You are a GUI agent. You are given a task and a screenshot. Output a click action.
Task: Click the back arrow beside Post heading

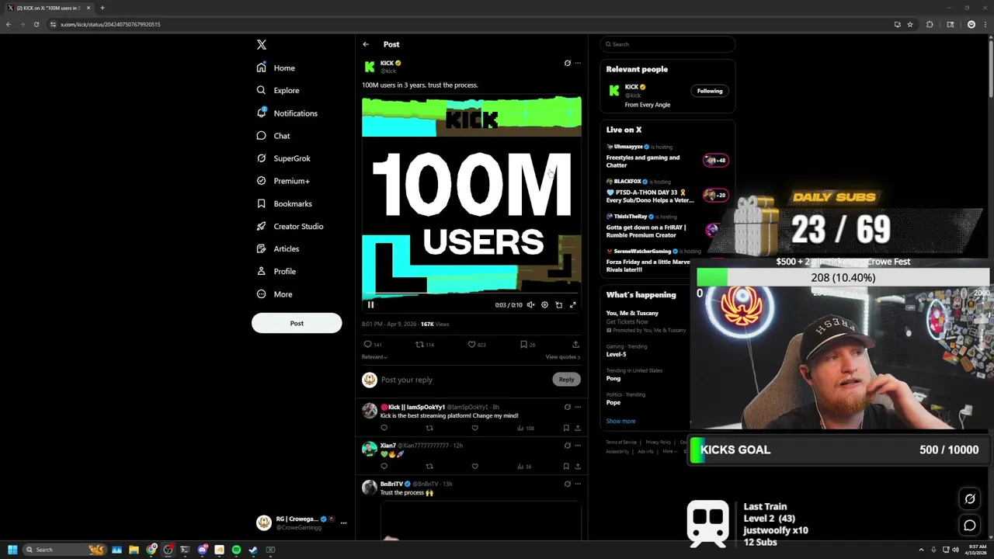coord(366,44)
